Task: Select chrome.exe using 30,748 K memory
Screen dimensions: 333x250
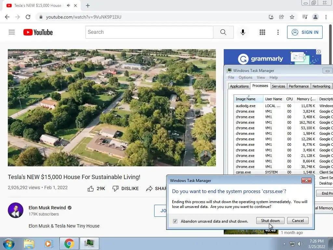Action: tap(283, 167)
